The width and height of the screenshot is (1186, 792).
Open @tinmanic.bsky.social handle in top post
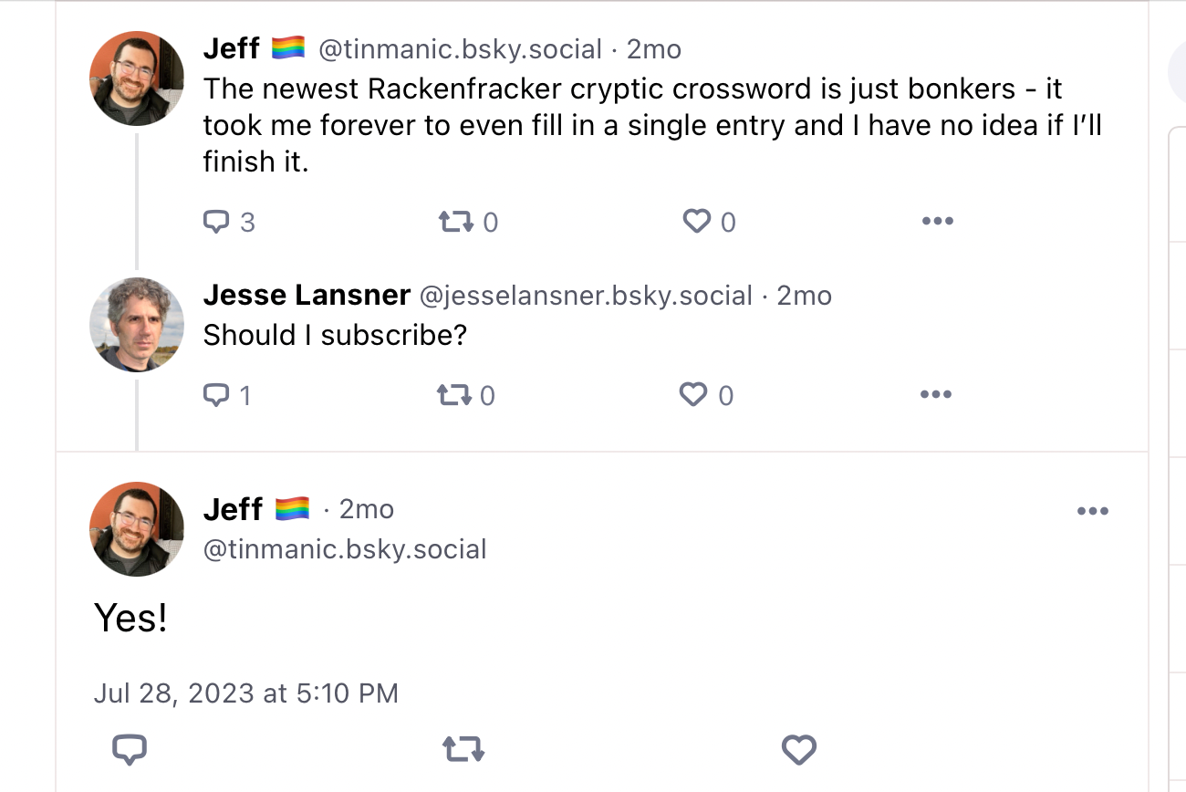[460, 49]
